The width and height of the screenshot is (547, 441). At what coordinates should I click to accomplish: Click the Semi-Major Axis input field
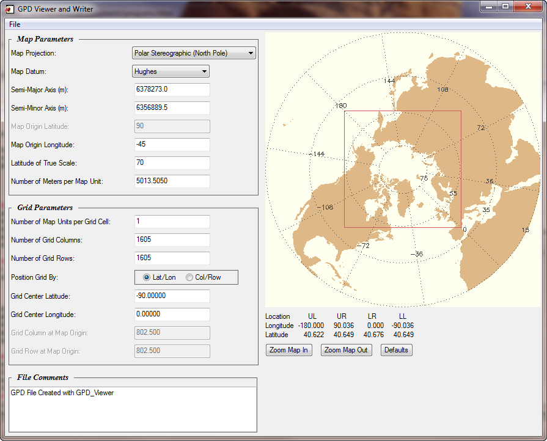pyautogui.click(x=172, y=90)
